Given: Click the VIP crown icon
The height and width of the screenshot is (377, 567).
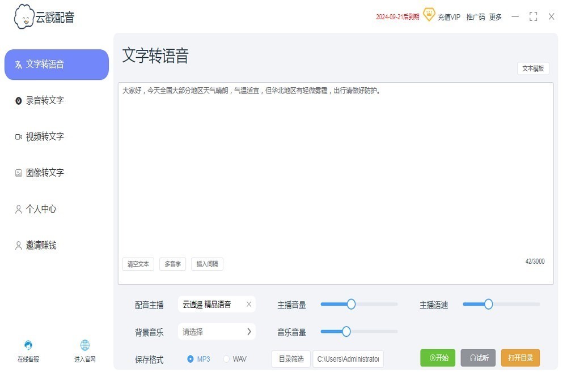Looking at the screenshot, I should click(x=429, y=15).
